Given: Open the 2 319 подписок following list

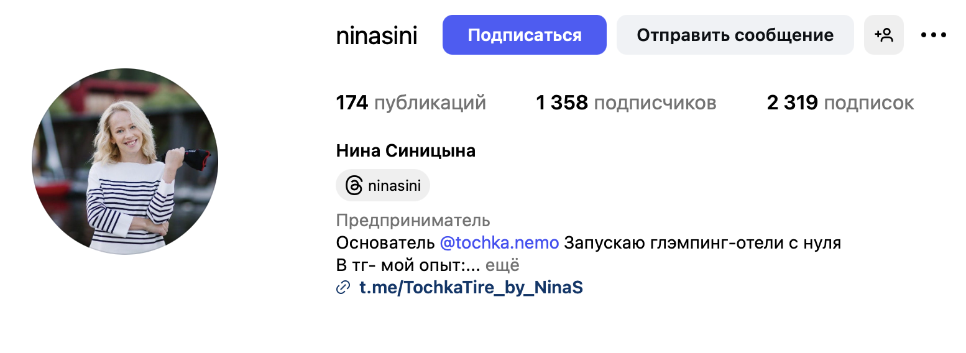Looking at the screenshot, I should [x=840, y=103].
